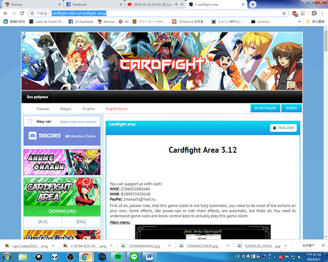Select the WMZ wallet number Z286052685640

coord(135,189)
